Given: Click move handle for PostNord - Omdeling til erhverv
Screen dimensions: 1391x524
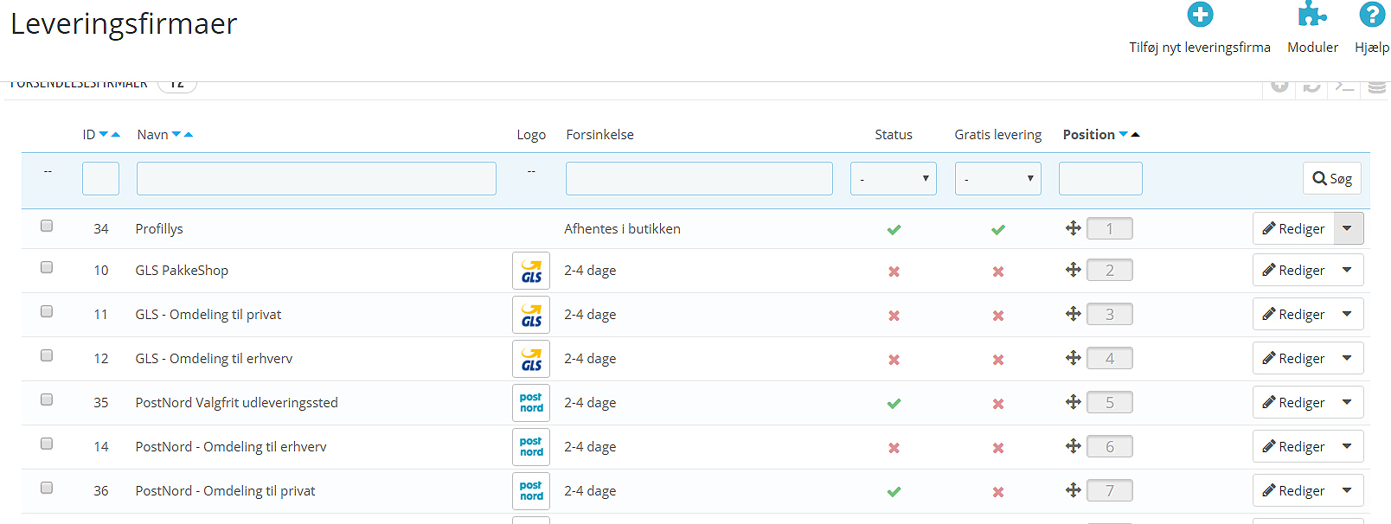Looking at the screenshot, I should [x=1074, y=446].
